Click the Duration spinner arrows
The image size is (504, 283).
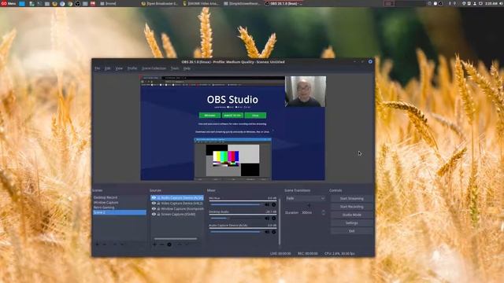click(x=324, y=212)
